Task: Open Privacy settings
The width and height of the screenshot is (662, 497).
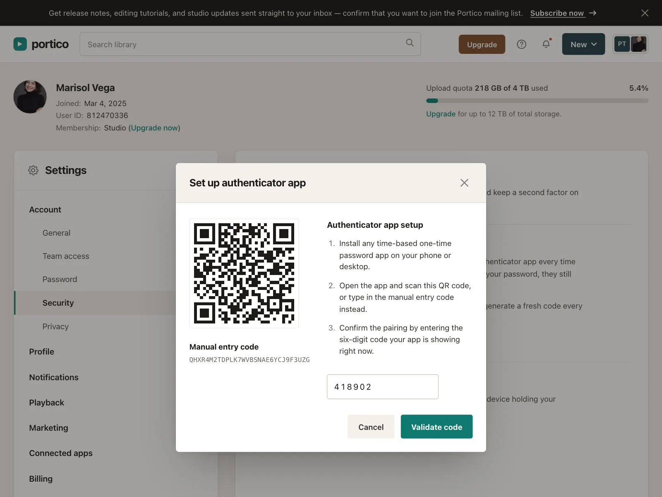Action: [x=55, y=326]
